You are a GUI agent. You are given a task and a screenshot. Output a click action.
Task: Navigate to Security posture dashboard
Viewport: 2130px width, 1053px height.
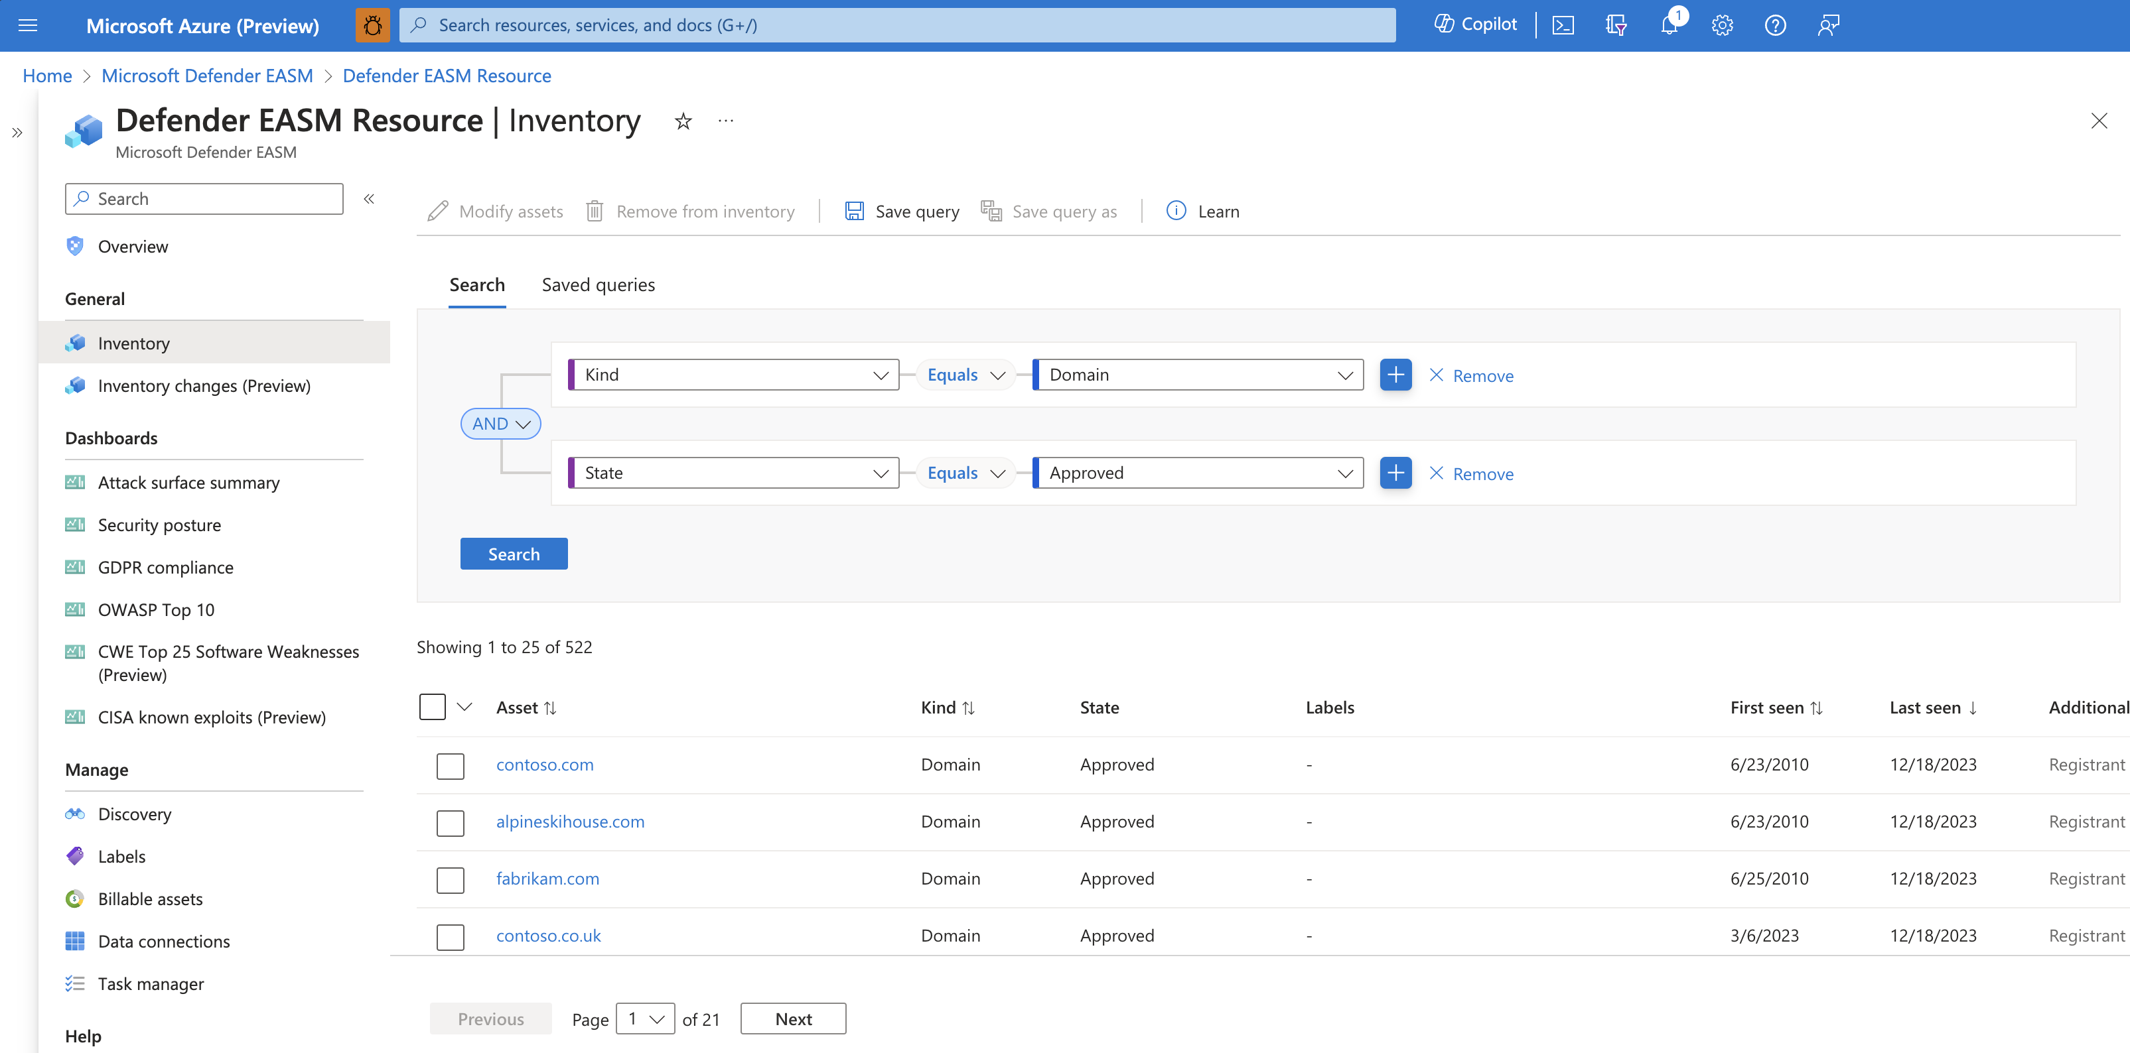point(161,525)
